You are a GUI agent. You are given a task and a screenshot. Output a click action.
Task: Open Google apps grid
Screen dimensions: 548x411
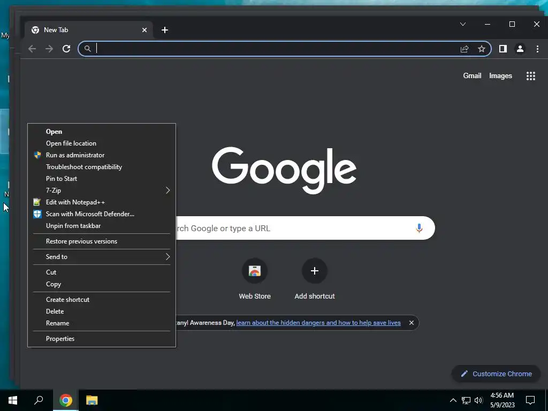(x=531, y=76)
